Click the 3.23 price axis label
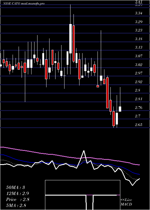The height and width of the screenshot is (210, 150). [x=139, y=30]
